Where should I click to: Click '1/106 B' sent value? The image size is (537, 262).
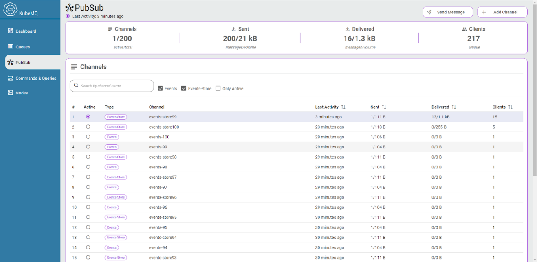[378, 137]
